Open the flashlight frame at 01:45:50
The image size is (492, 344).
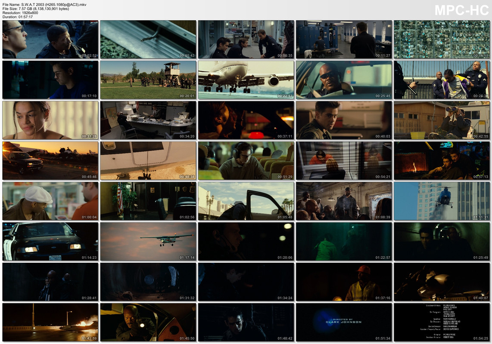(148, 322)
